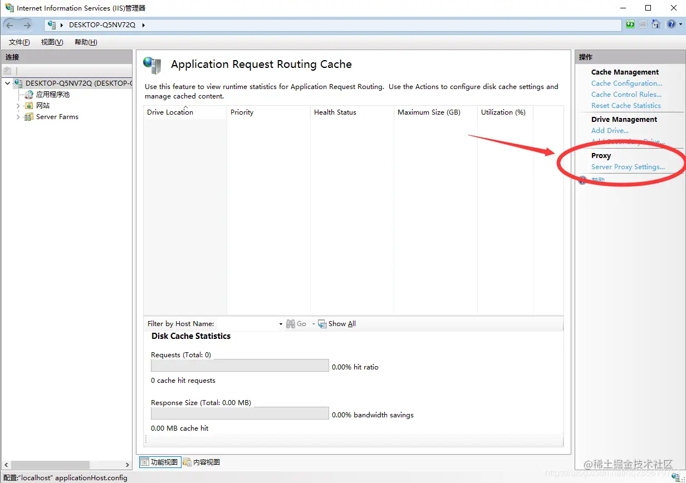Open dropdown arrow beside Help icon
686x483 pixels.
pyautogui.click(x=680, y=25)
